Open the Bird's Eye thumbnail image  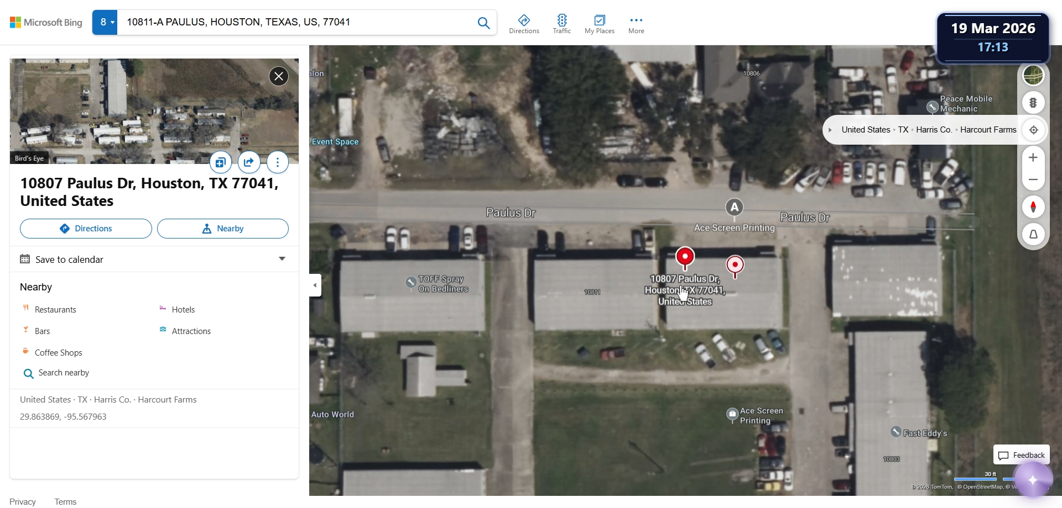click(x=154, y=111)
